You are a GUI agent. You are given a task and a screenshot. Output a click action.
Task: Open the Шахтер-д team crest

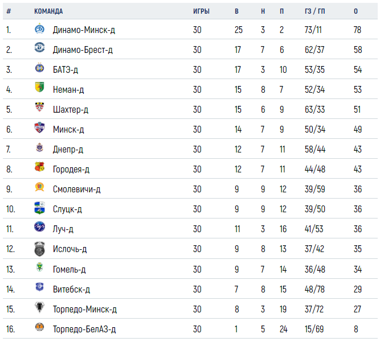coord(39,107)
